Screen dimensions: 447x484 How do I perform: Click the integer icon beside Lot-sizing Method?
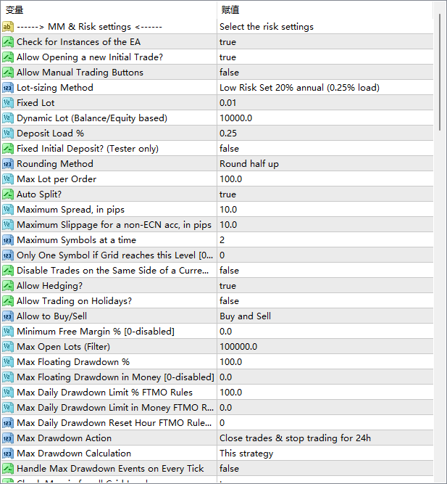click(8, 88)
